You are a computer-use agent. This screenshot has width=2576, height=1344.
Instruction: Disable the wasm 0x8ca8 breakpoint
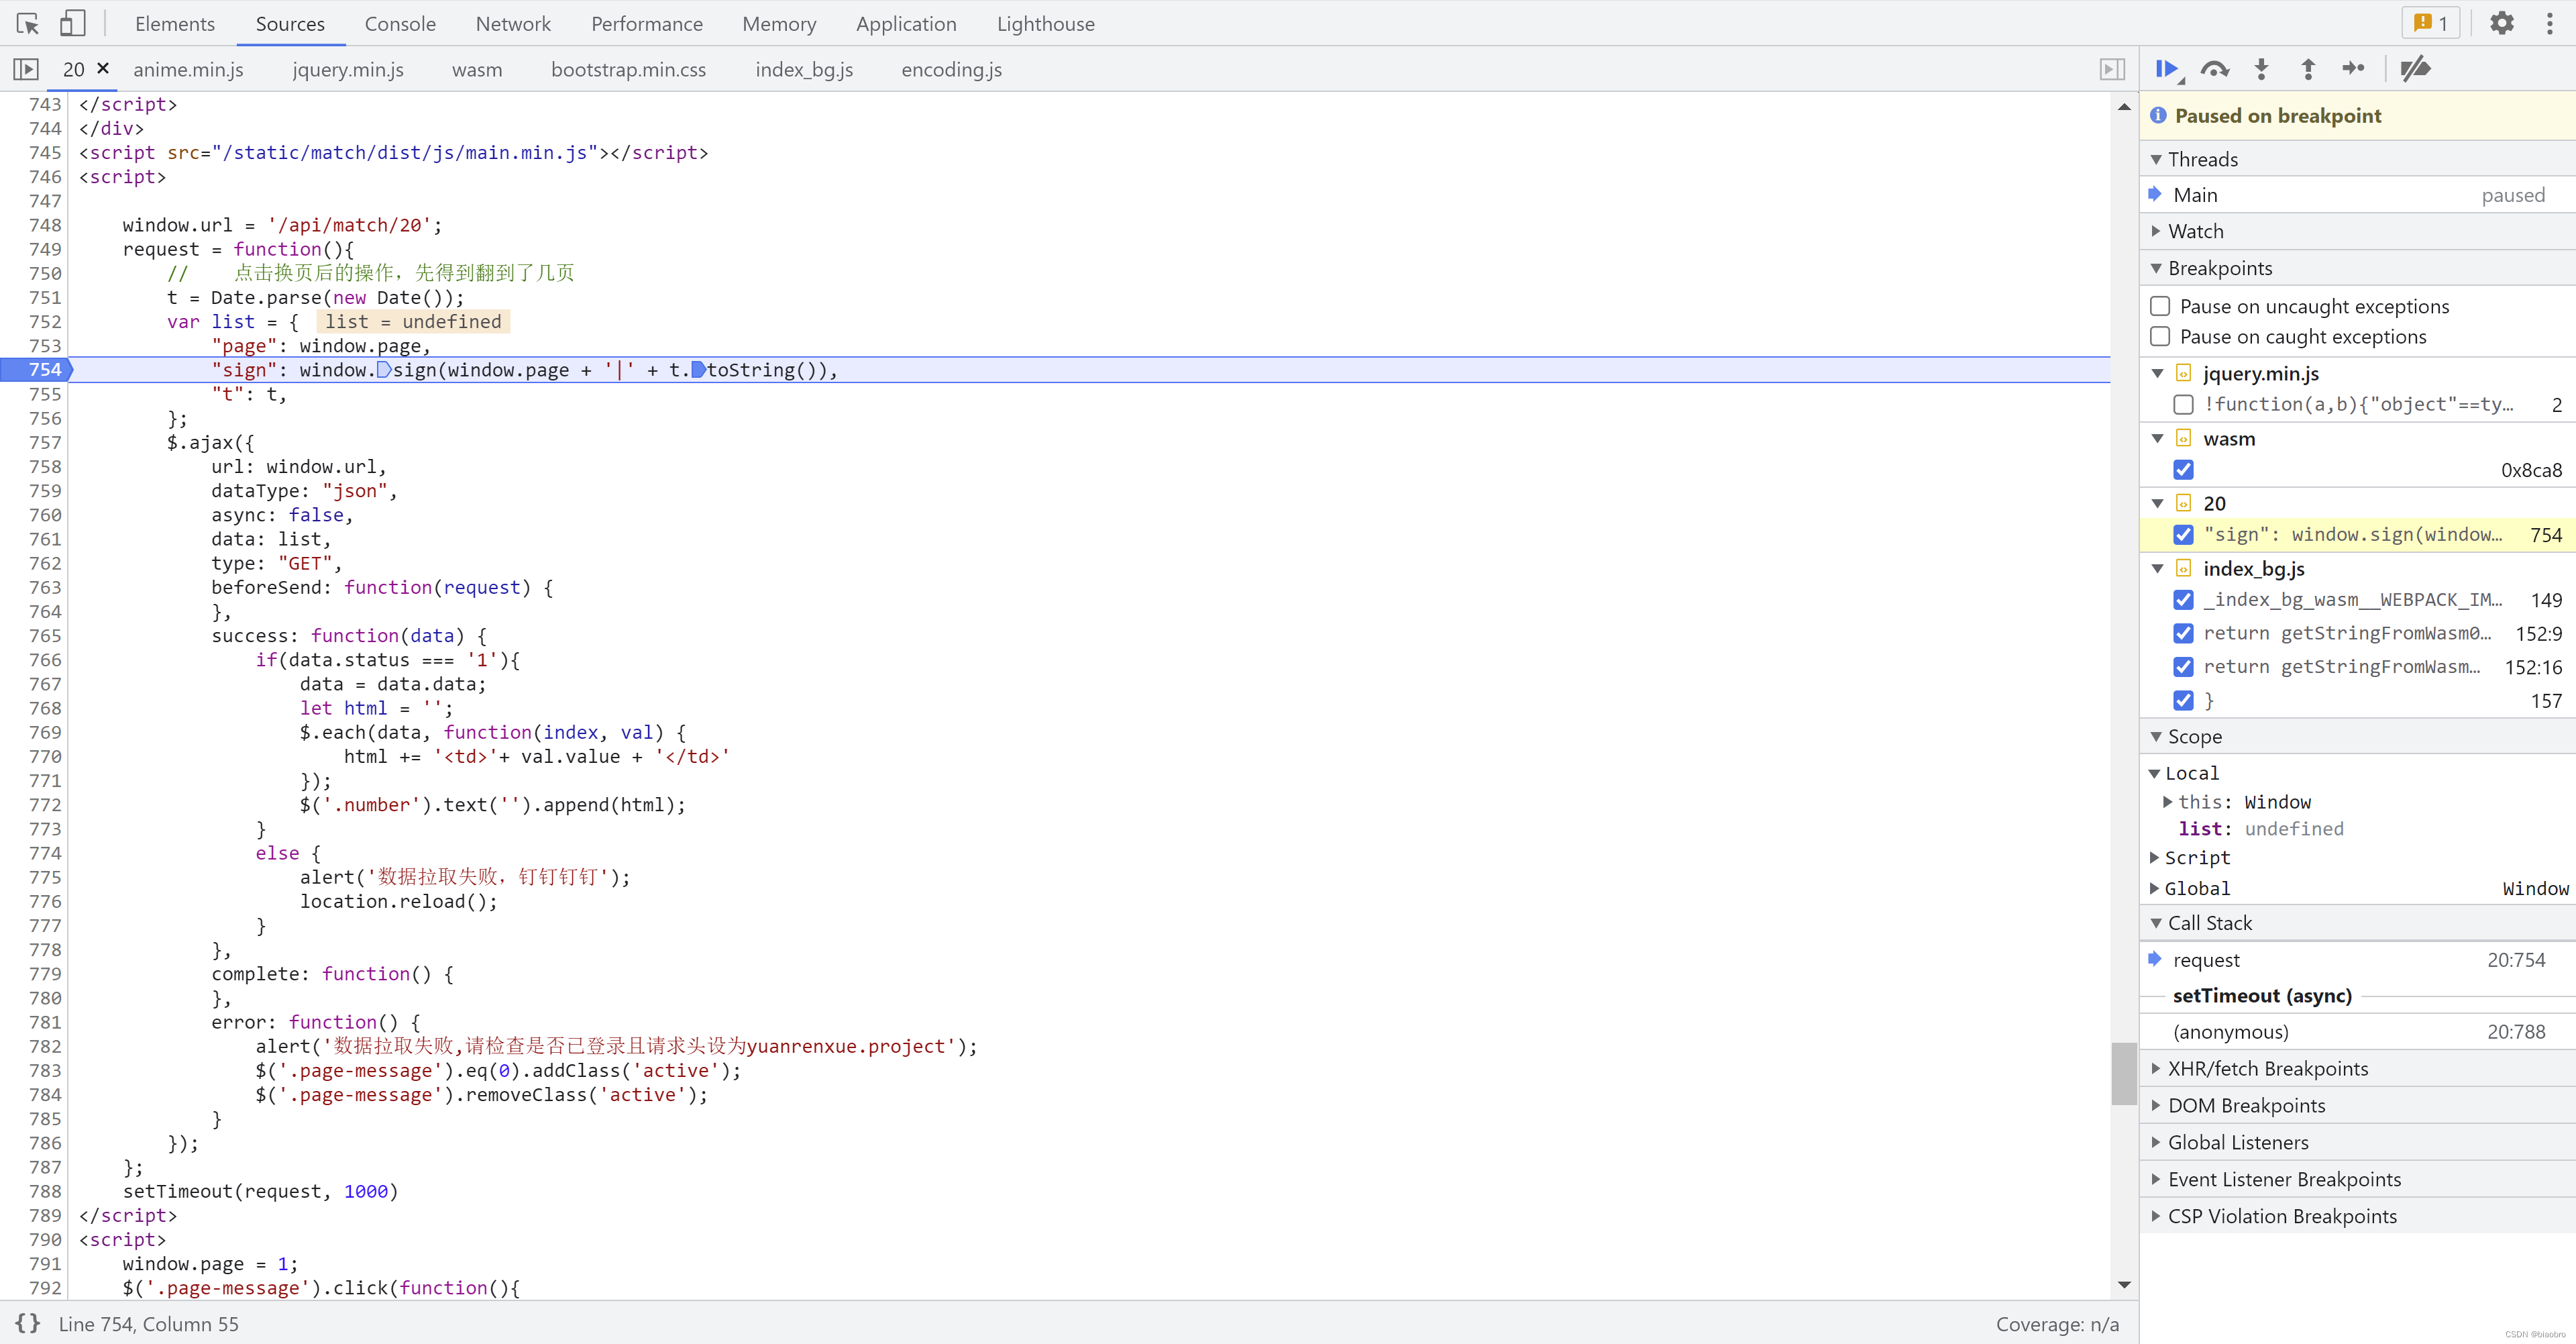(2184, 470)
